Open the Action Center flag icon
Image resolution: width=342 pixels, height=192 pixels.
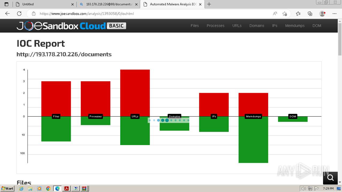tap(316, 189)
